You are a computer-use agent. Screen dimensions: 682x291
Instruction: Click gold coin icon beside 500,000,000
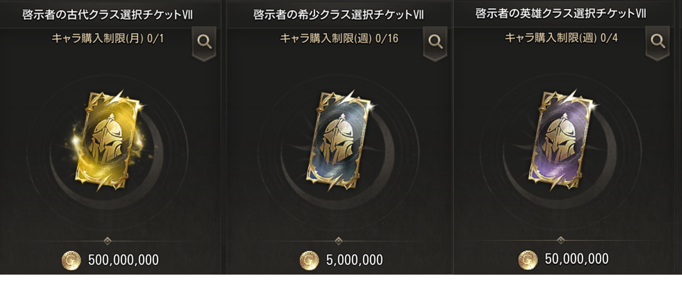[x=71, y=260]
